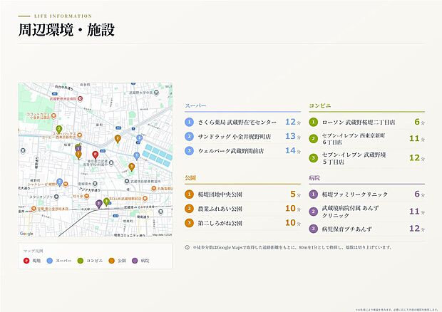This screenshot has width=442, height=312.
Task: Click the 武蔵野徳洲会病院 hospital marker icon
Action: (81, 98)
